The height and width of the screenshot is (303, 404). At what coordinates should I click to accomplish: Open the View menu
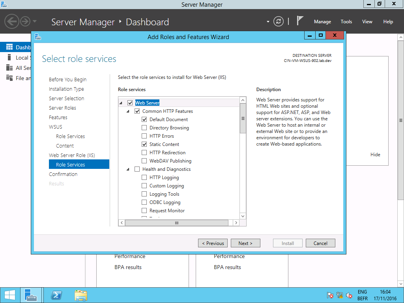367,22
